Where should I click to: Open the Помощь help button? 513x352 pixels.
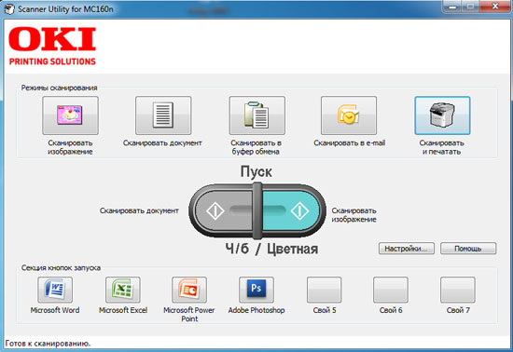click(468, 249)
